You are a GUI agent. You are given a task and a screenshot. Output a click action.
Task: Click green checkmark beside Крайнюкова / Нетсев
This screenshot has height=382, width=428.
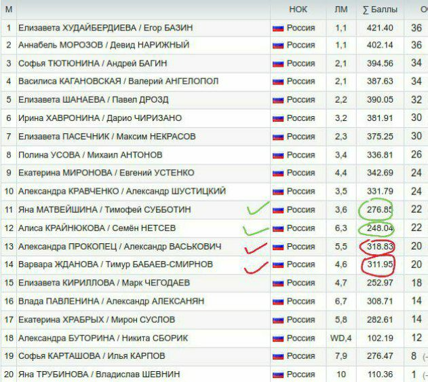click(x=256, y=228)
